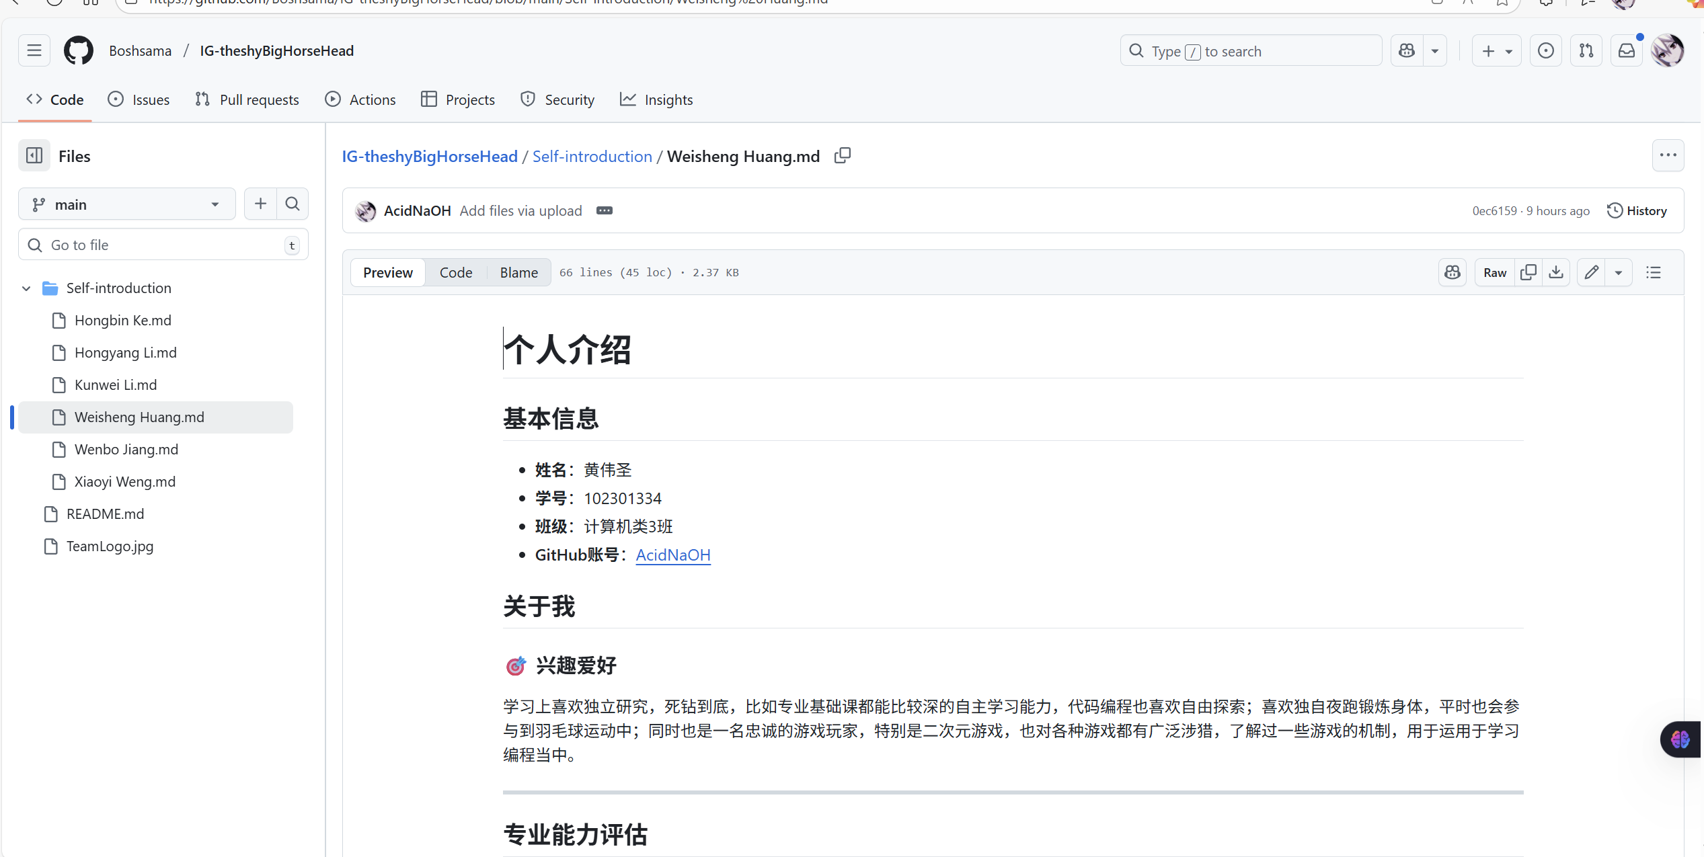Search files magnifier in sidebar
Image resolution: width=1704 pixels, height=857 pixels.
pos(293,204)
